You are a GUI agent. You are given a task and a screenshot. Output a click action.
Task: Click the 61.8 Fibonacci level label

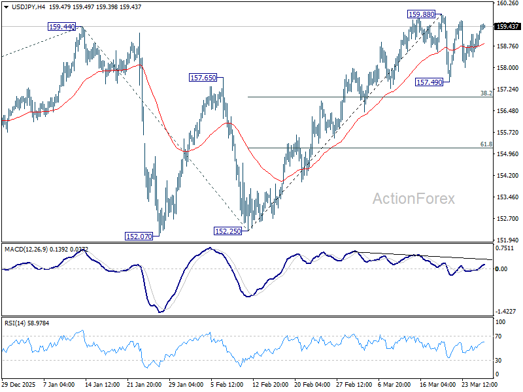(x=486, y=144)
